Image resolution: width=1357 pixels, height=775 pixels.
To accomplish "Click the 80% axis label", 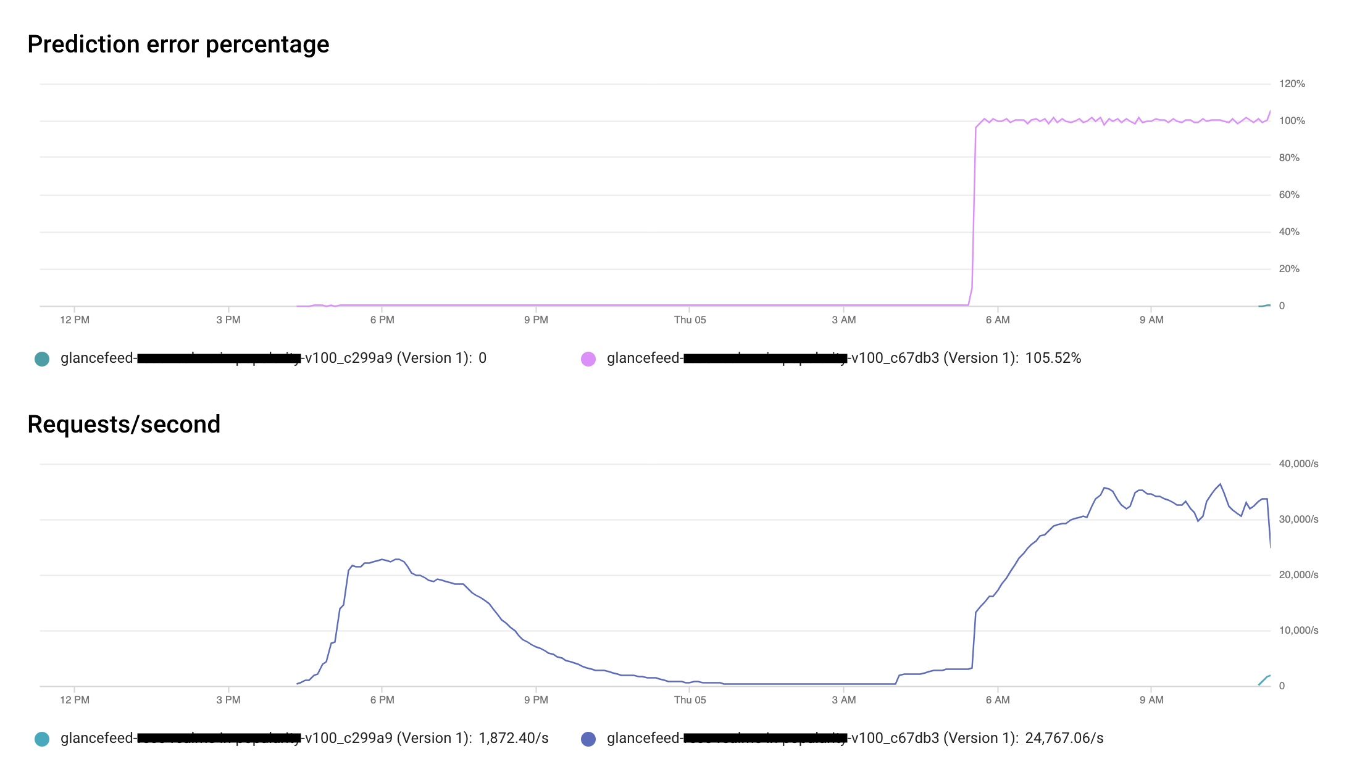I will pyautogui.click(x=1289, y=158).
